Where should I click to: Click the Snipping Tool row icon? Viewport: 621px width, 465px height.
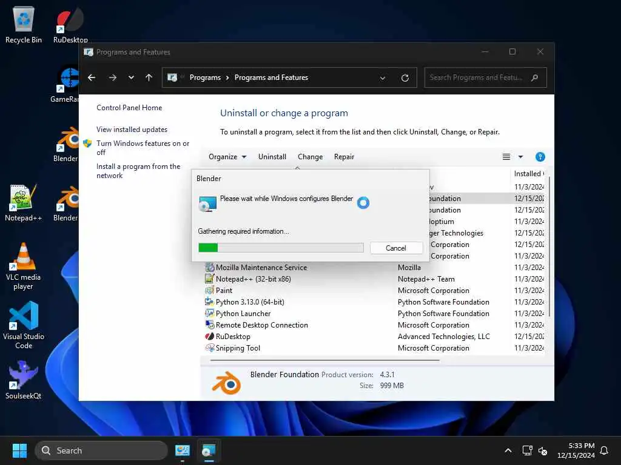pyautogui.click(x=209, y=348)
